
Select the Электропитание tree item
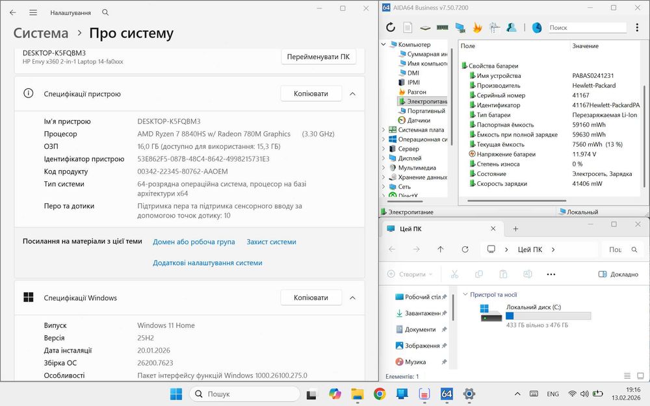coord(422,101)
